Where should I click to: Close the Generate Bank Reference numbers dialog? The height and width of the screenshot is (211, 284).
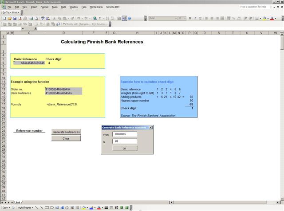click(151, 127)
